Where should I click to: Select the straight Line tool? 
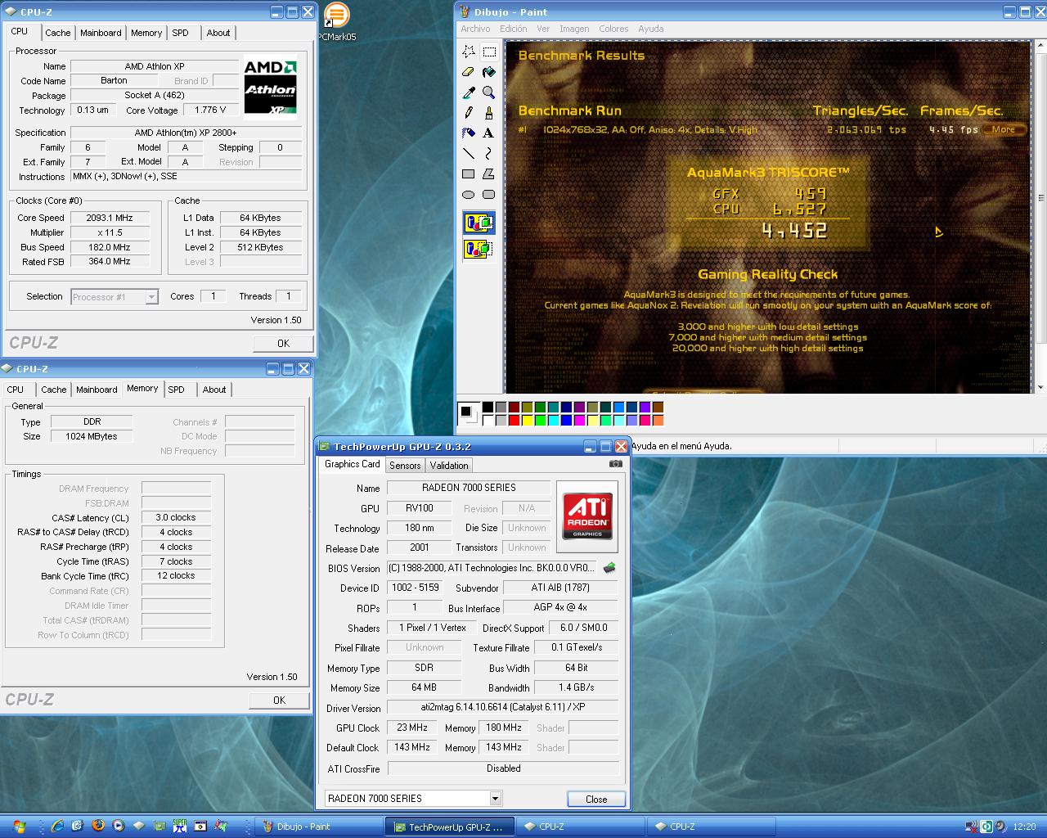469,153
